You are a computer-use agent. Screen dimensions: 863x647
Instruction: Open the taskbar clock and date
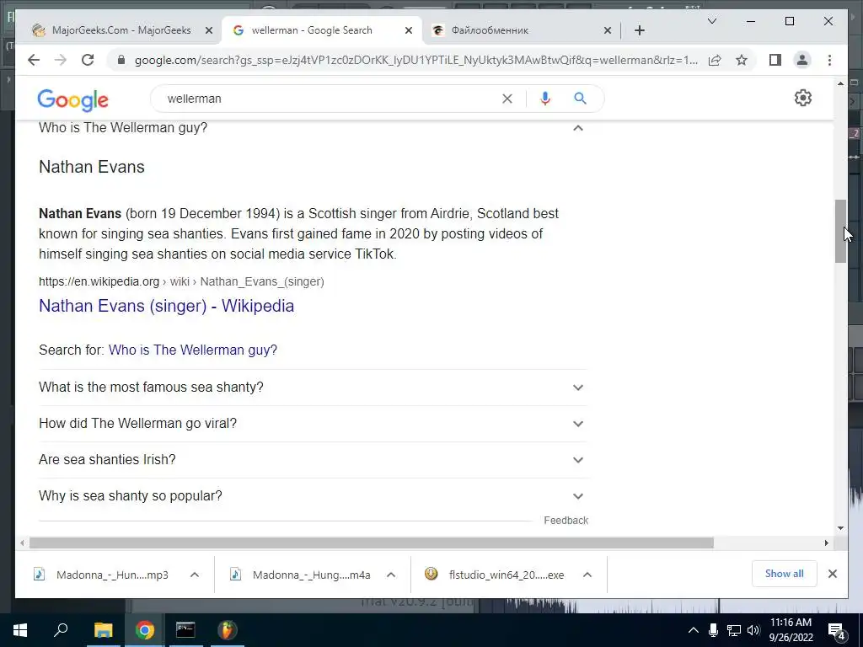pos(791,630)
